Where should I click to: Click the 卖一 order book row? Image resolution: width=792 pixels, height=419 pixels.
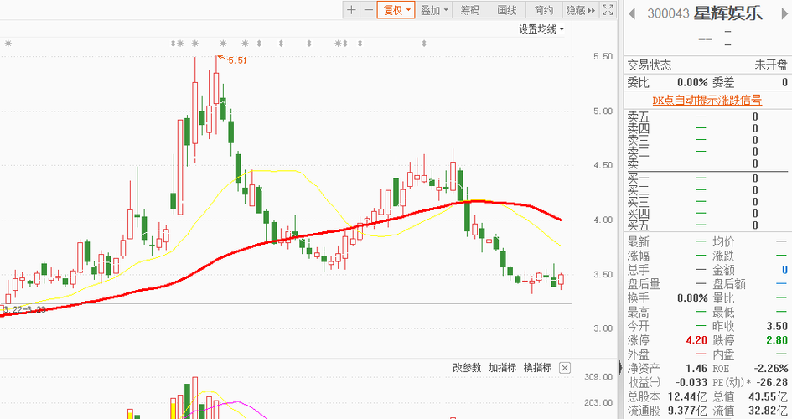pyautogui.click(x=707, y=163)
